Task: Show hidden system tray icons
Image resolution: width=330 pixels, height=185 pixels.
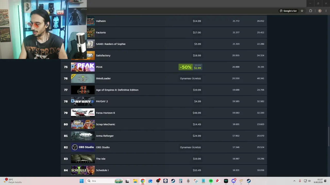Action: coord(294,181)
